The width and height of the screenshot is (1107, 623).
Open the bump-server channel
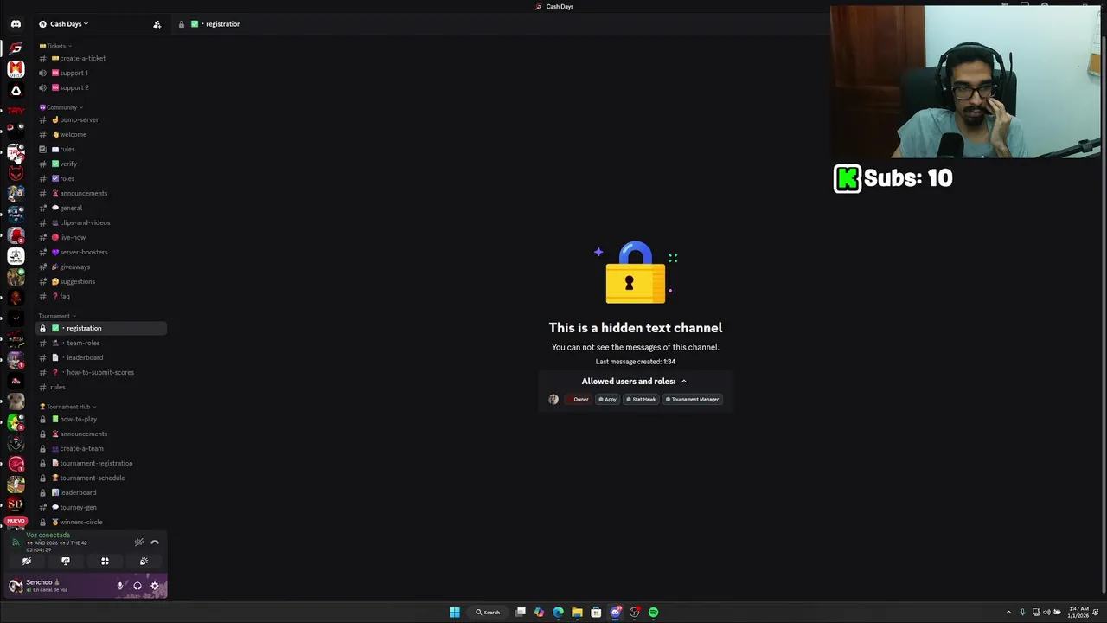click(101, 119)
